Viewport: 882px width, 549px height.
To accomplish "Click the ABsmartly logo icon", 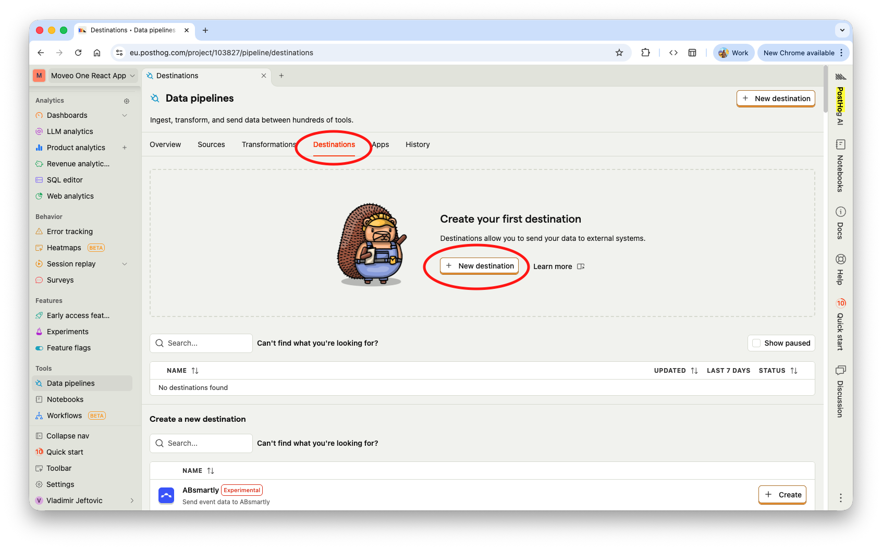I will tap(166, 495).
